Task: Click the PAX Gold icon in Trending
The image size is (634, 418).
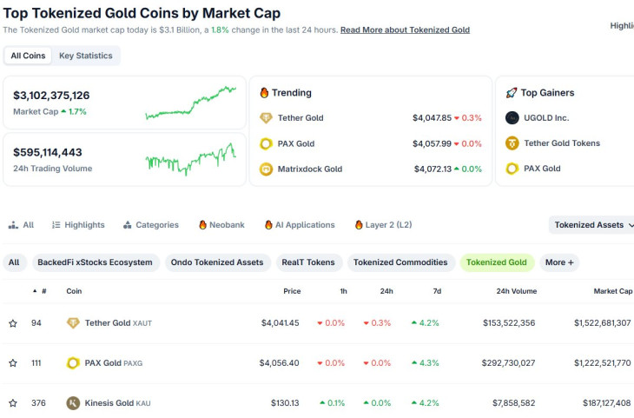Action: pos(267,143)
